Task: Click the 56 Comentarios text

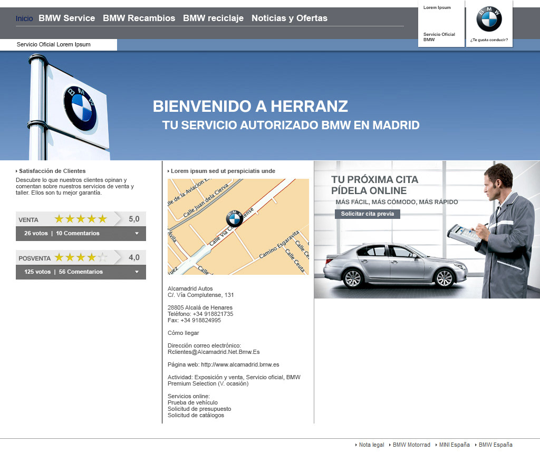Action: [x=81, y=272]
